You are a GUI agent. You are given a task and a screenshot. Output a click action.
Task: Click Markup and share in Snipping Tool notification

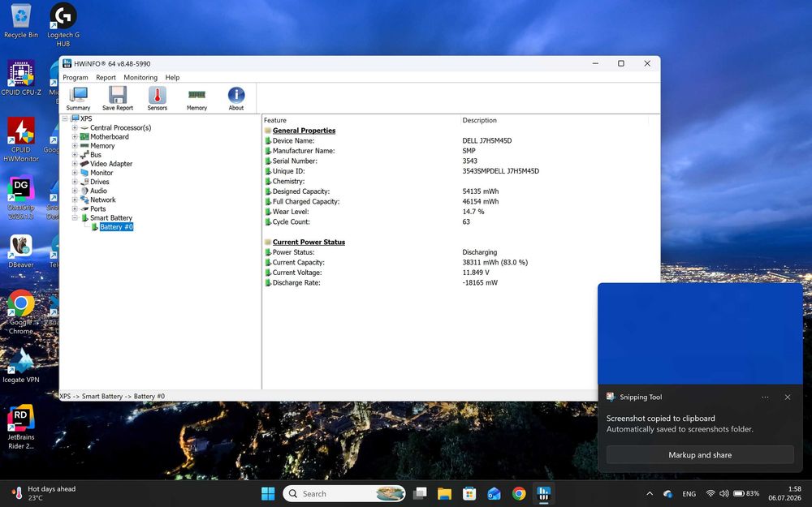click(x=700, y=455)
